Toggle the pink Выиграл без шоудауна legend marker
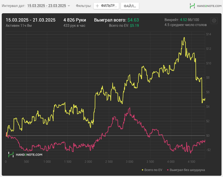This screenshot has width=223, height=177. (168, 170)
